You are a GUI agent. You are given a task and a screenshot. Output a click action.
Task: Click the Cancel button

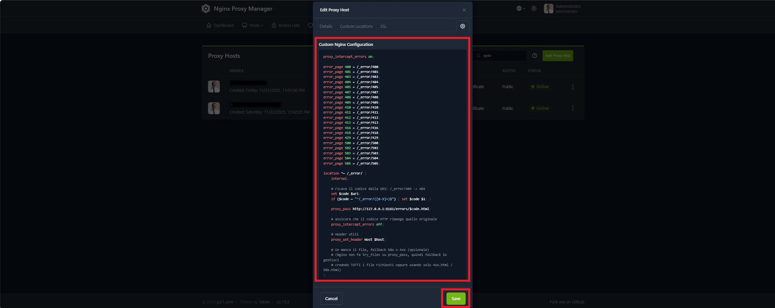(331, 299)
